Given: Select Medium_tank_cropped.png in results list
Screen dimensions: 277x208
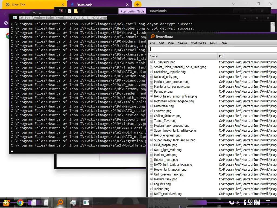Looking at the screenshot, I should [x=172, y=82].
